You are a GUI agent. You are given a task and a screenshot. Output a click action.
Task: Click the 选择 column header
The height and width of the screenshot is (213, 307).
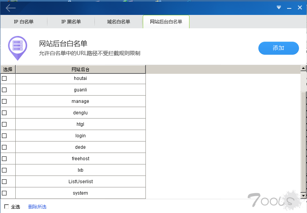tap(8, 70)
